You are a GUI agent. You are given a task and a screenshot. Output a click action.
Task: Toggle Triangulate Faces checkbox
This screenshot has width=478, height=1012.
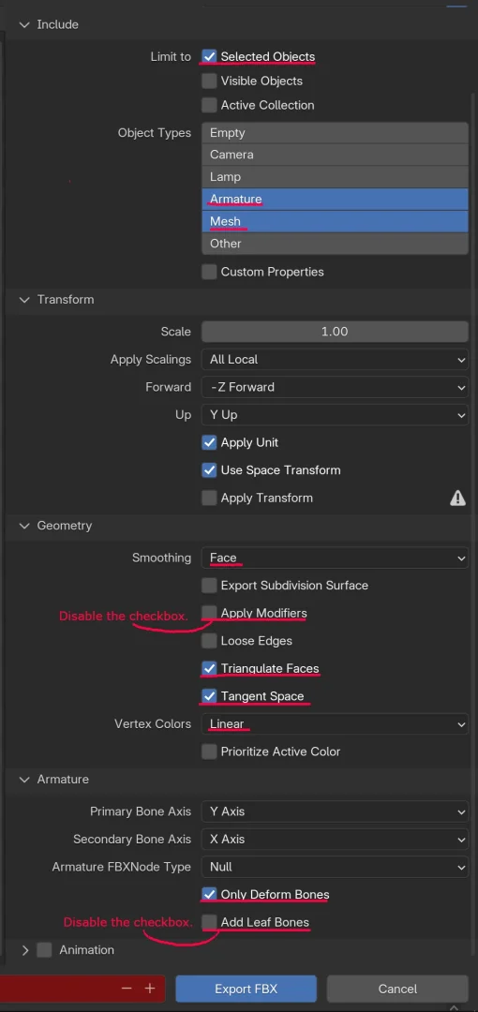(x=209, y=669)
